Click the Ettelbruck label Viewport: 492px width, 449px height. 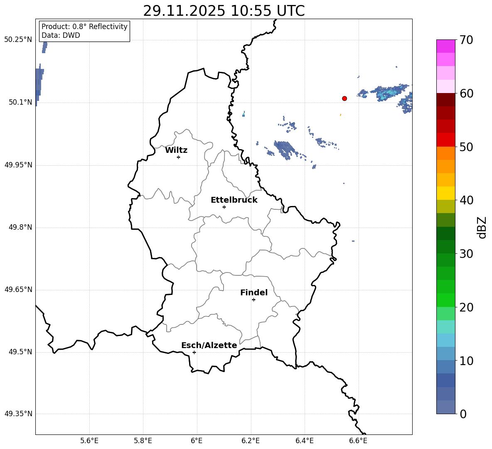coord(234,200)
